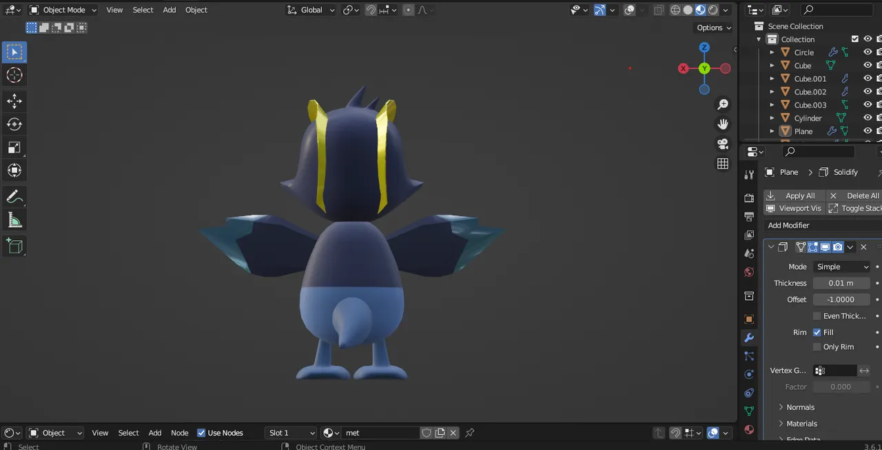
Task: Expand the Circle object in outliner
Action: pos(772,52)
